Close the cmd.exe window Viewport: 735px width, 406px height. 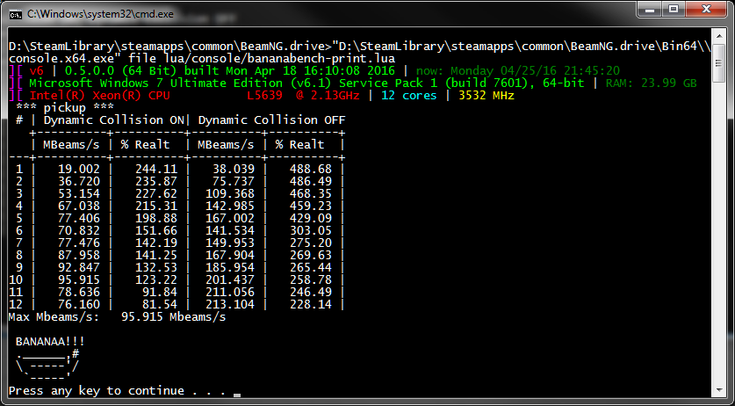[x=706, y=9]
